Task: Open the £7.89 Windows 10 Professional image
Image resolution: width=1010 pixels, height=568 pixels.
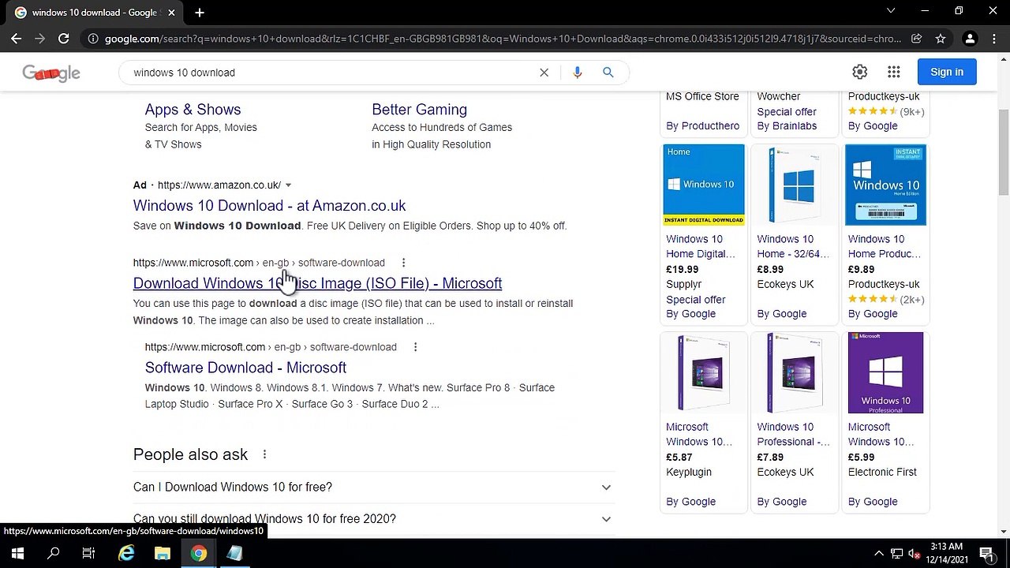Action: tap(795, 372)
